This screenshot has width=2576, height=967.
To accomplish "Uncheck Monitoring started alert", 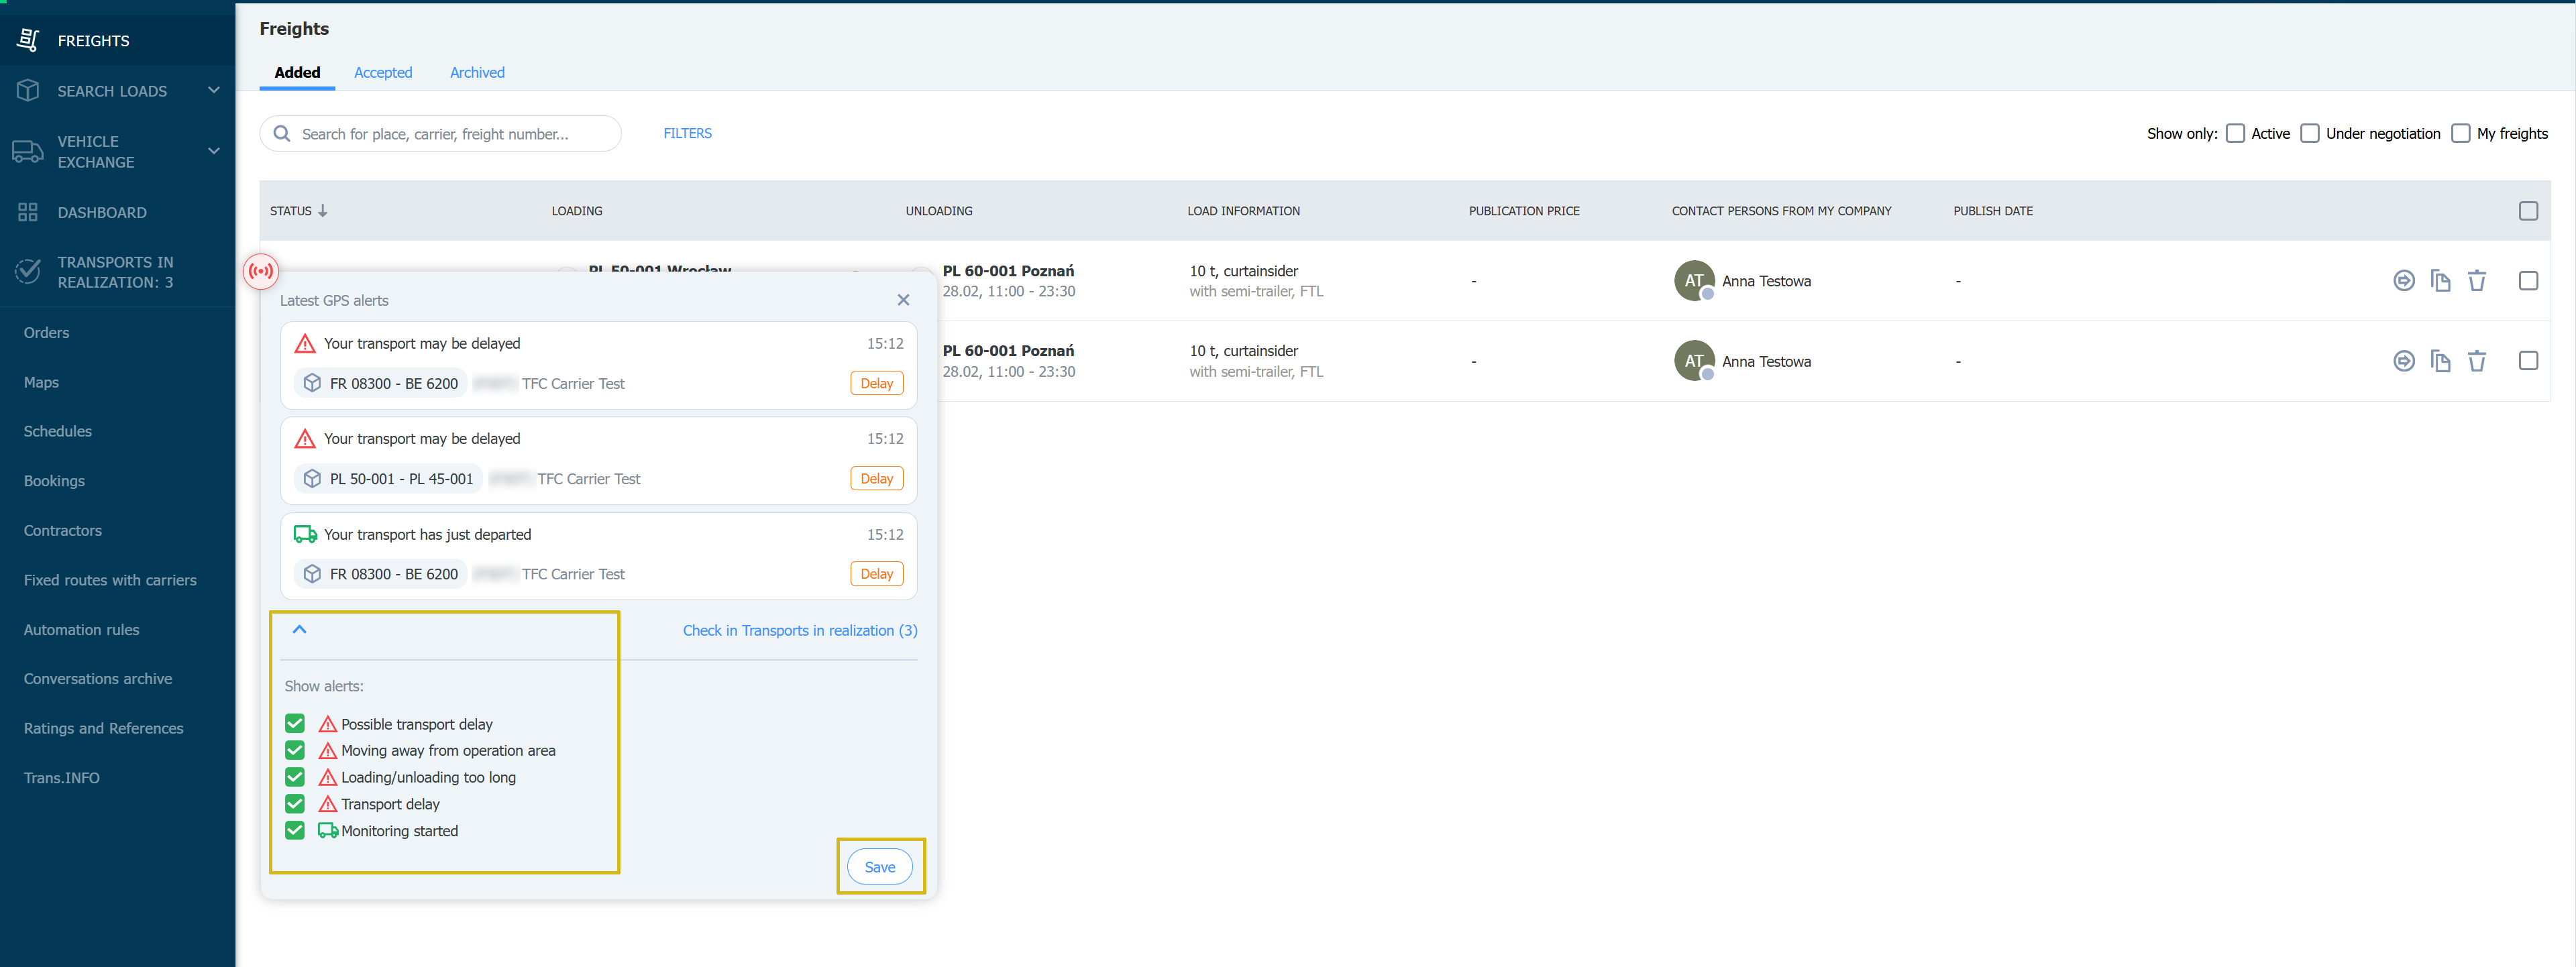I will coord(295,830).
